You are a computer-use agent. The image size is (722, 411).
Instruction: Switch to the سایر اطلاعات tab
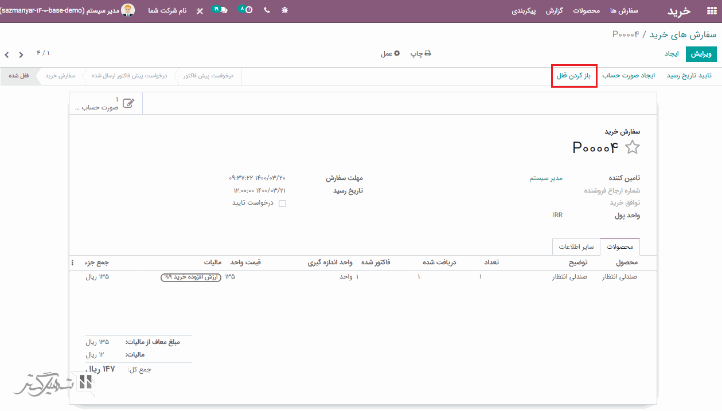click(575, 247)
